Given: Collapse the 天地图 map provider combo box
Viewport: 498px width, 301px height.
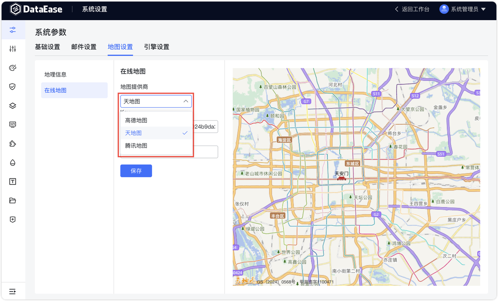Looking at the screenshot, I should 156,101.
